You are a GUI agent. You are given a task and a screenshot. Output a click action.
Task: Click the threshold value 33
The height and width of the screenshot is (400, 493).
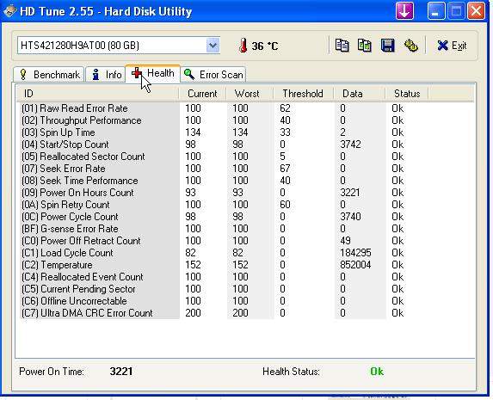285,132
